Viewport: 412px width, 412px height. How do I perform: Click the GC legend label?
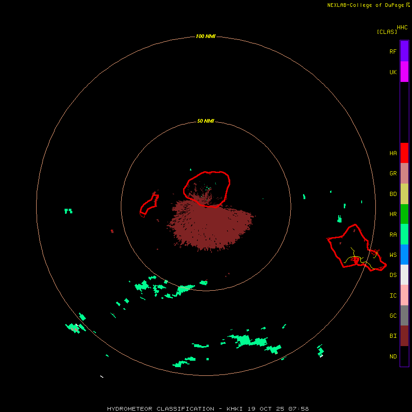click(393, 315)
